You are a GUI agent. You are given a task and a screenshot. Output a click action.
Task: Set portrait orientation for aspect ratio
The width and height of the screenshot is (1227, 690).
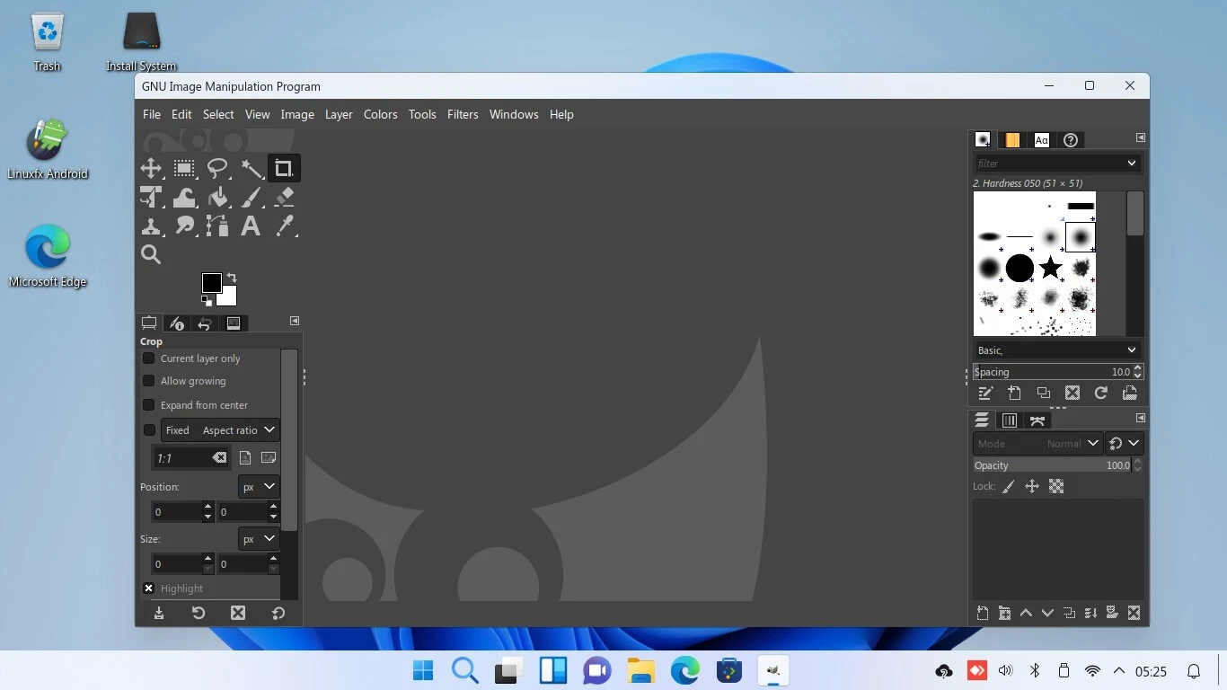point(245,458)
